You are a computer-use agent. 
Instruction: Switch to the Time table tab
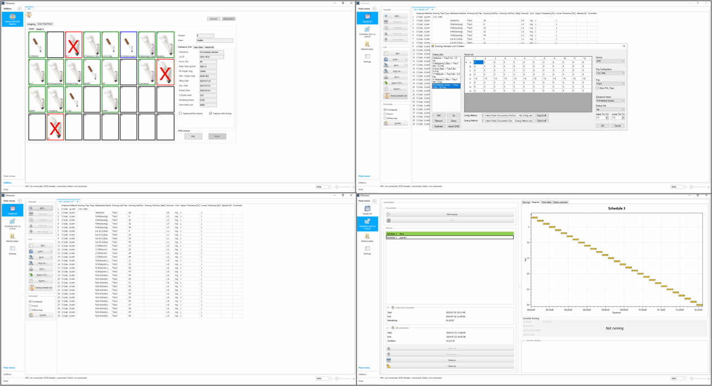[546, 202]
